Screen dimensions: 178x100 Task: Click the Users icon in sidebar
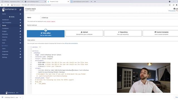(x=20, y=49)
